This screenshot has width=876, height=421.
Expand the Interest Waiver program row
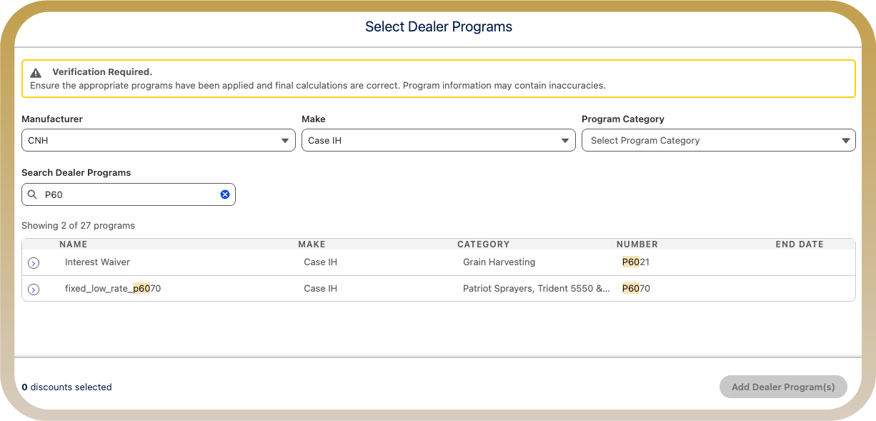click(x=34, y=263)
